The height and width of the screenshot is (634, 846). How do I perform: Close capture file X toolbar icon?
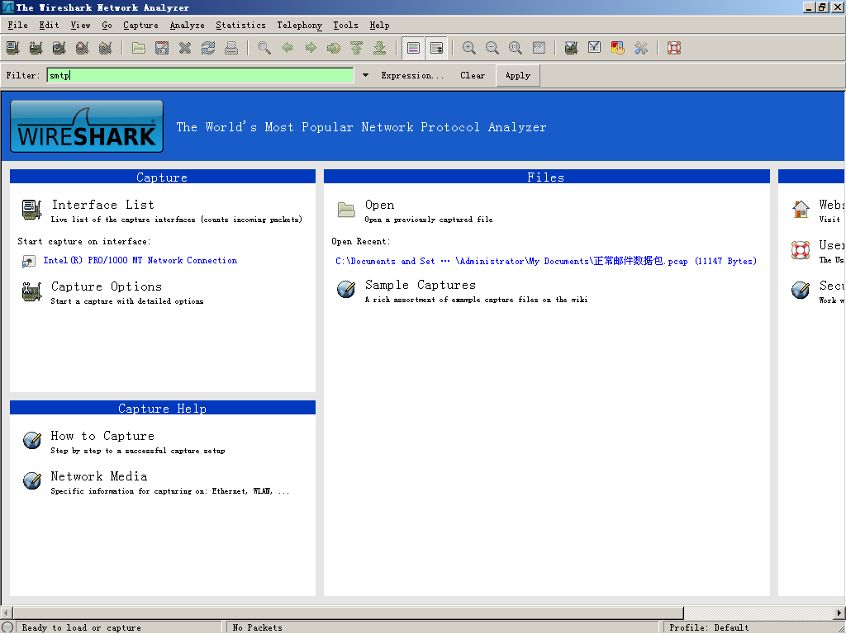[x=185, y=48]
